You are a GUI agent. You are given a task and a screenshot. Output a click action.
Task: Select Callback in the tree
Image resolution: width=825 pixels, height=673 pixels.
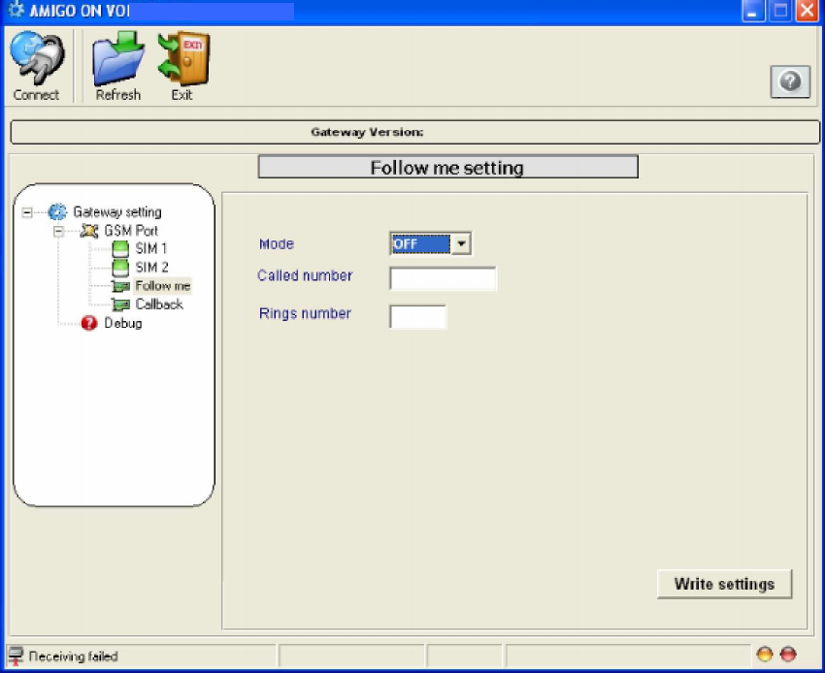point(159,304)
